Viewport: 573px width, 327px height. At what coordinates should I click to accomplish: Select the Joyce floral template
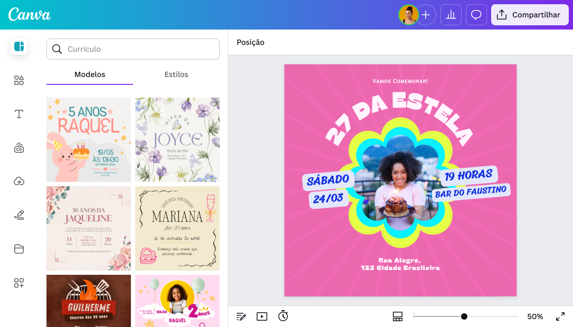[x=177, y=139]
